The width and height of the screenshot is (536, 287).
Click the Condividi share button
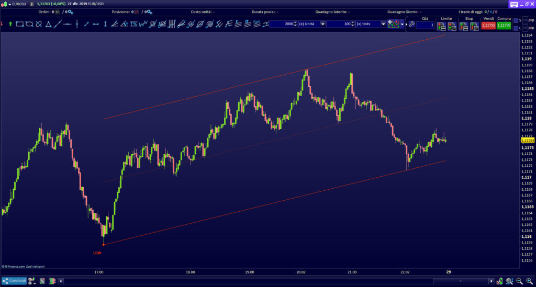[x=14, y=281]
